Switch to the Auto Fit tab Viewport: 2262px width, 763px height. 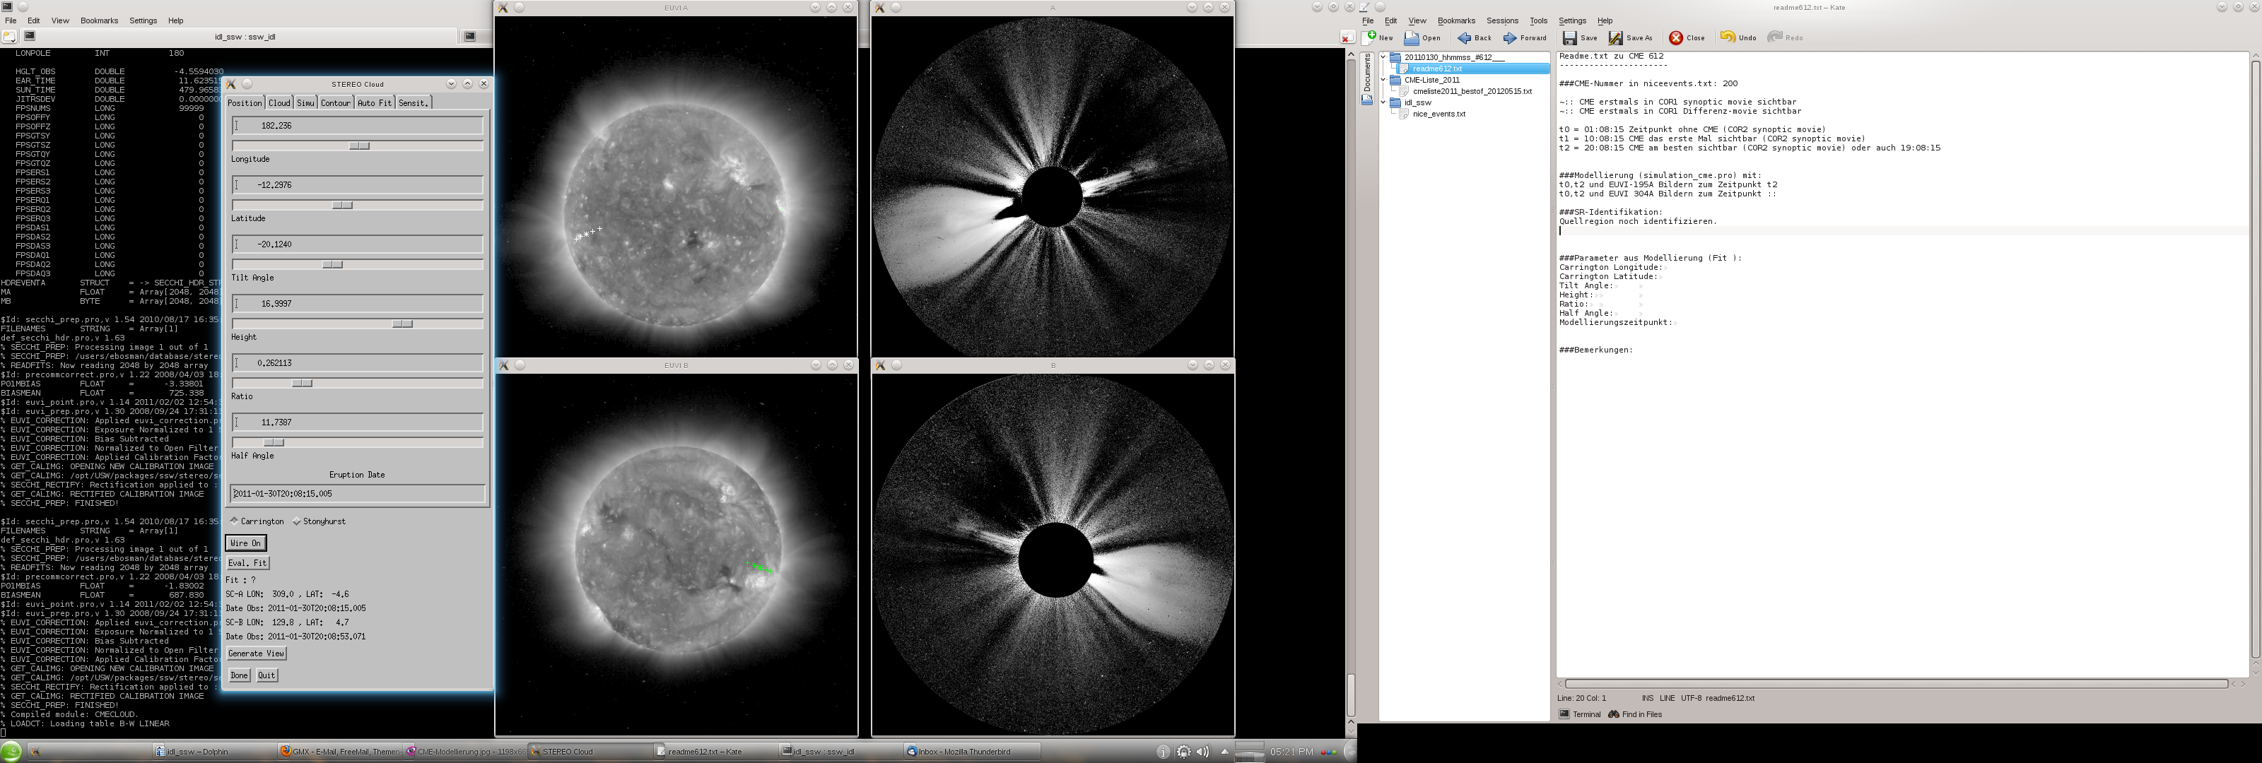pyautogui.click(x=375, y=102)
